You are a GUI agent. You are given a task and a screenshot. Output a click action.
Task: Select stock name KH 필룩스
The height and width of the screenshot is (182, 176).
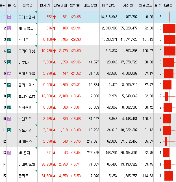click(x=26, y=28)
